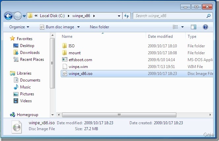
Task: Select etfsboot.com file name
Action: [x=80, y=60]
